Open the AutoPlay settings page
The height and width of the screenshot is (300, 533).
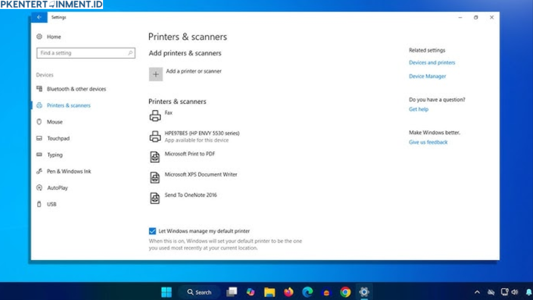(x=57, y=188)
